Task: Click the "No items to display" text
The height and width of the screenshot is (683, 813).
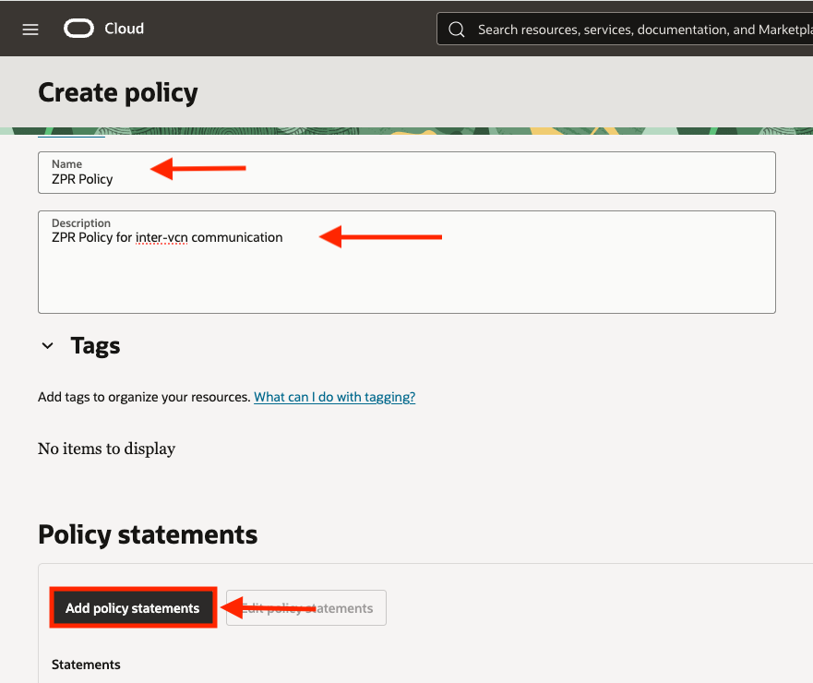Action: click(106, 449)
